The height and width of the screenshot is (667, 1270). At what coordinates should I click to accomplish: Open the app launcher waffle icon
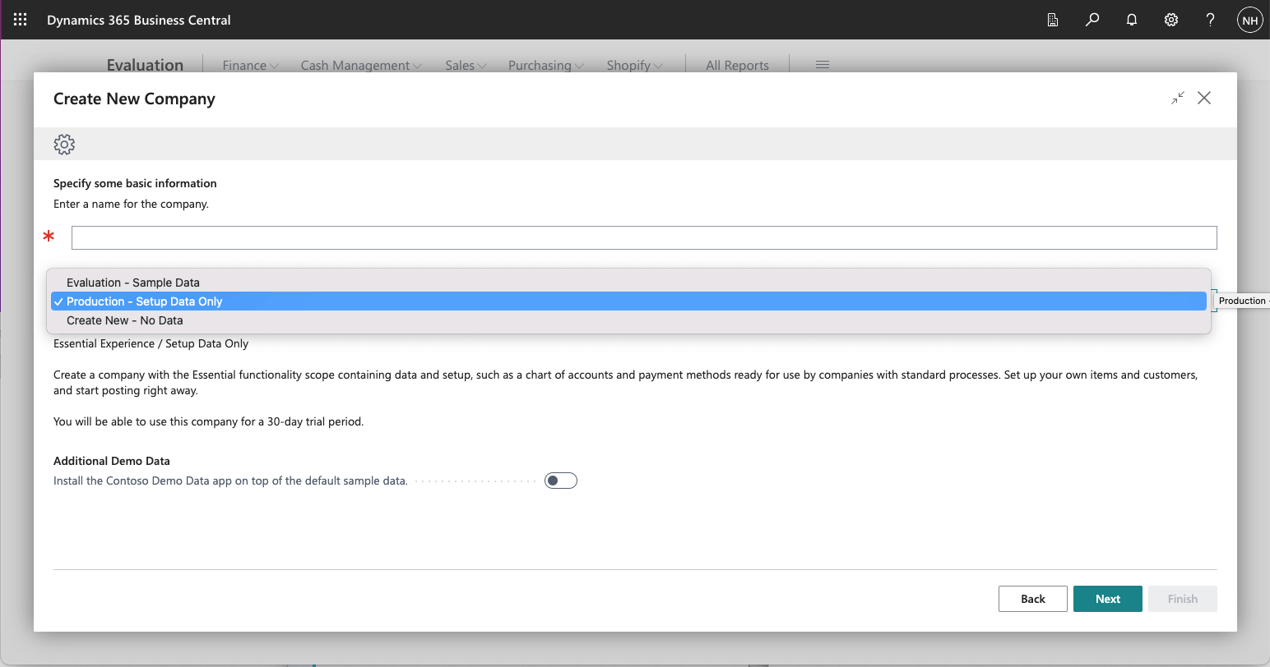tap(21, 20)
